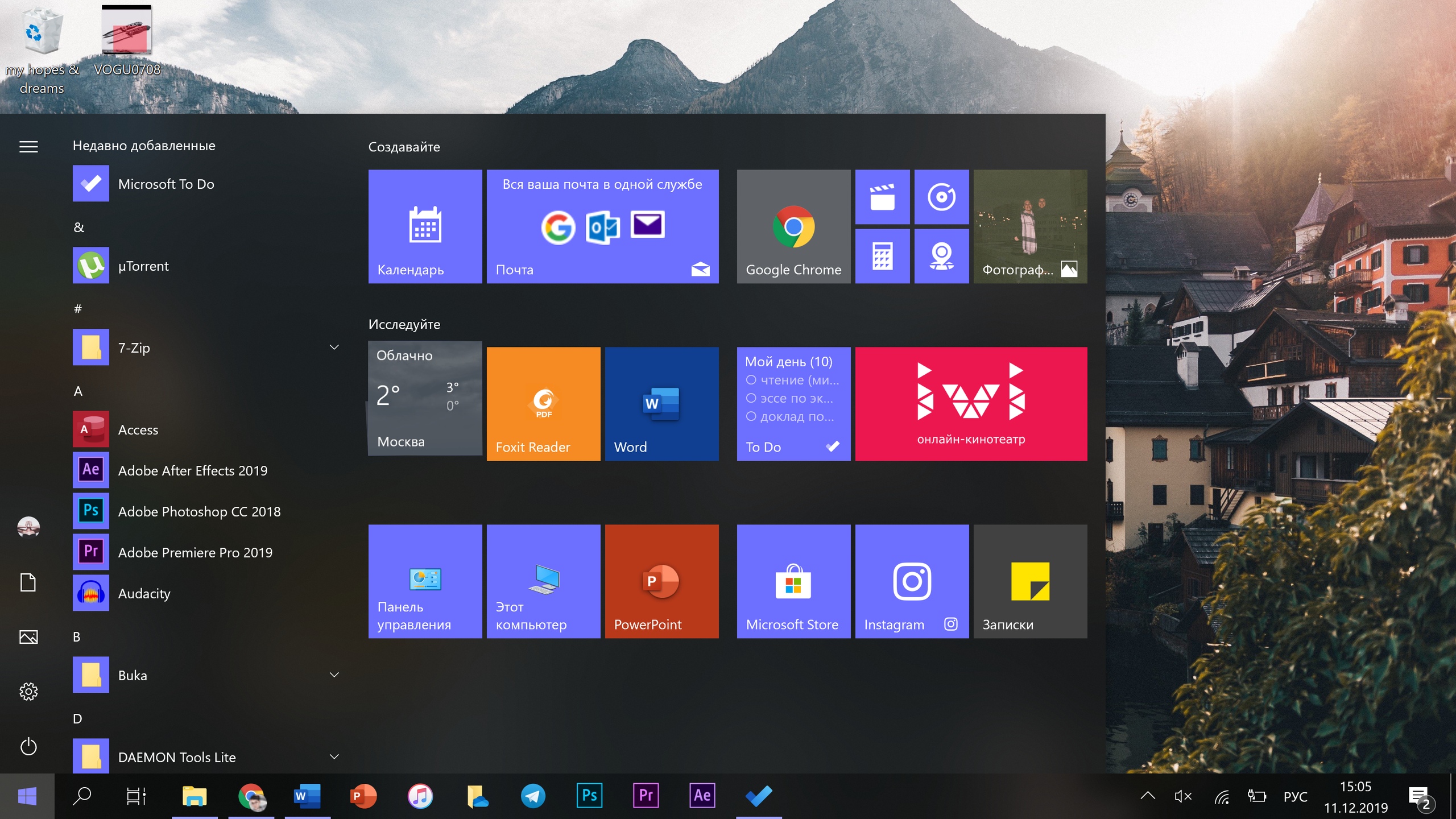Open the Movies & TV clapperboard tile
This screenshot has width=1456, height=819.
[x=882, y=197]
